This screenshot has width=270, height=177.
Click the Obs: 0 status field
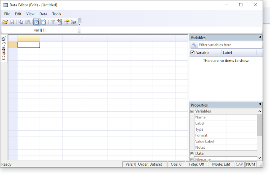coord(176,164)
